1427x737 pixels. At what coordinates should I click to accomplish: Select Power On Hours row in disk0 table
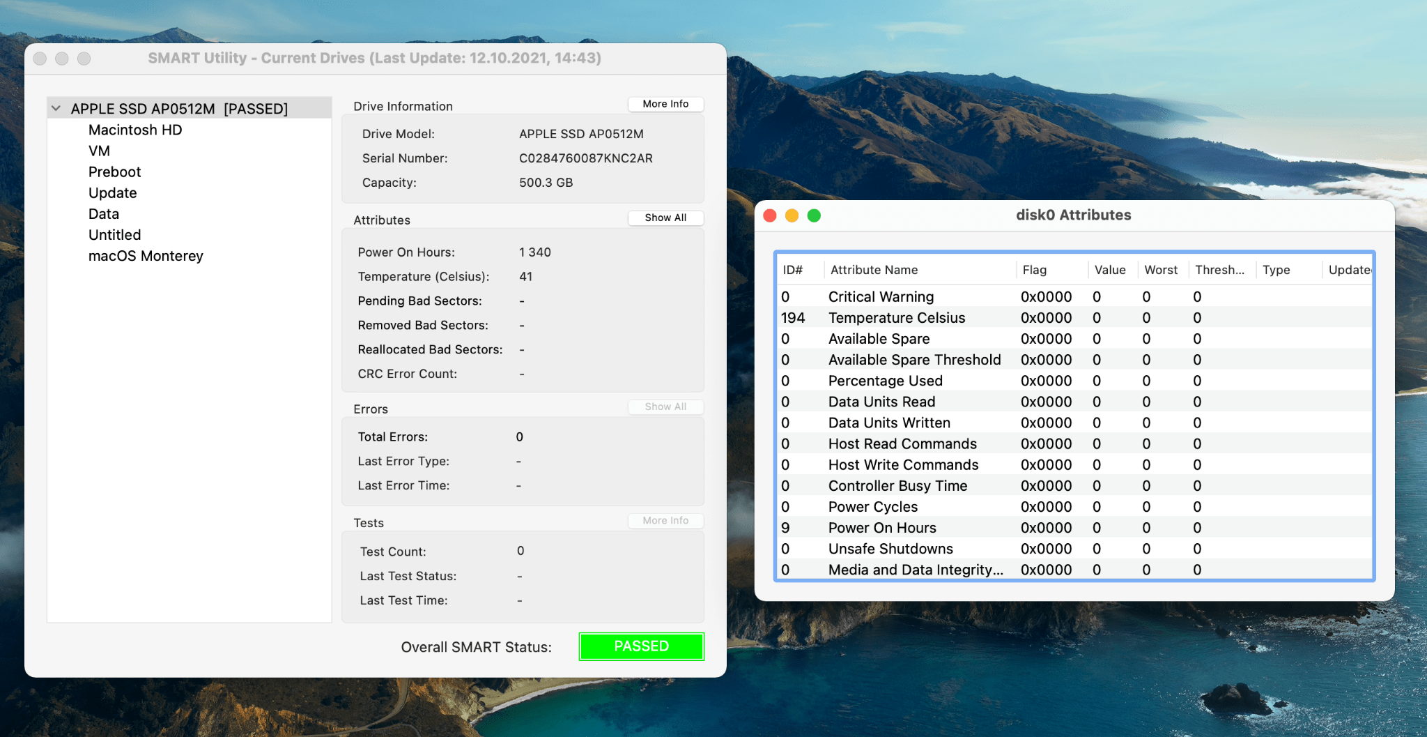pyautogui.click(x=1074, y=527)
